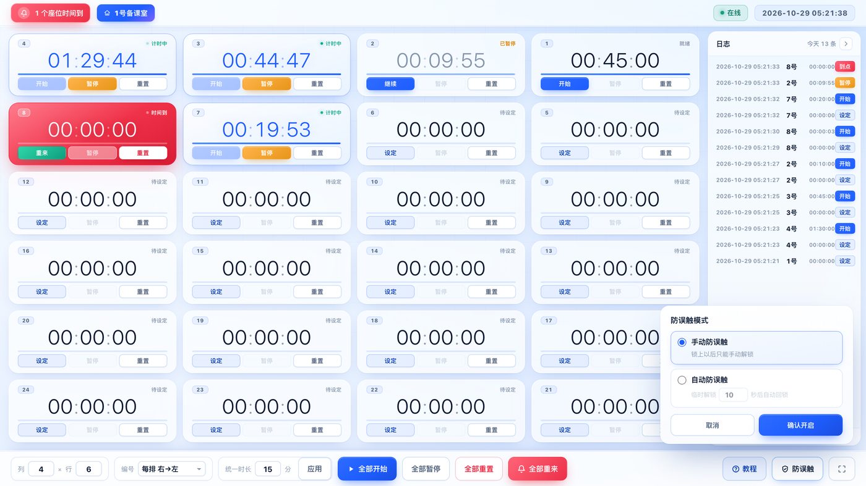Click 重来 on the expired seat 8
866x486 pixels.
point(42,153)
